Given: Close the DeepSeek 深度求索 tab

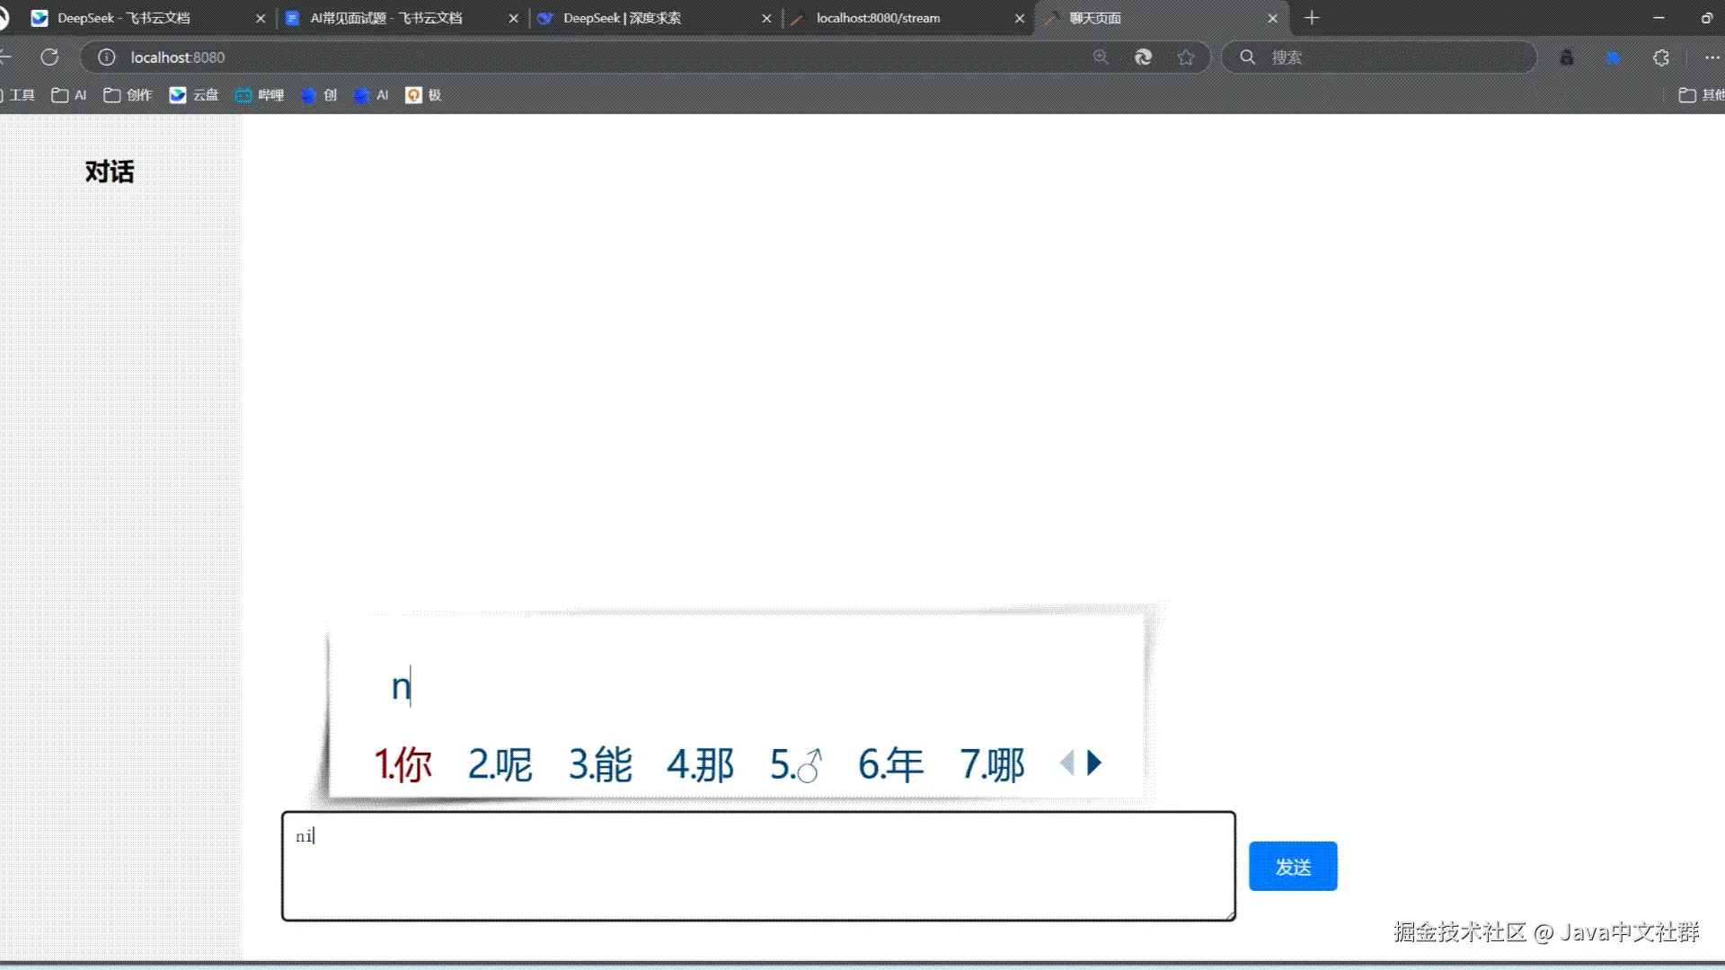Looking at the screenshot, I should click(766, 18).
